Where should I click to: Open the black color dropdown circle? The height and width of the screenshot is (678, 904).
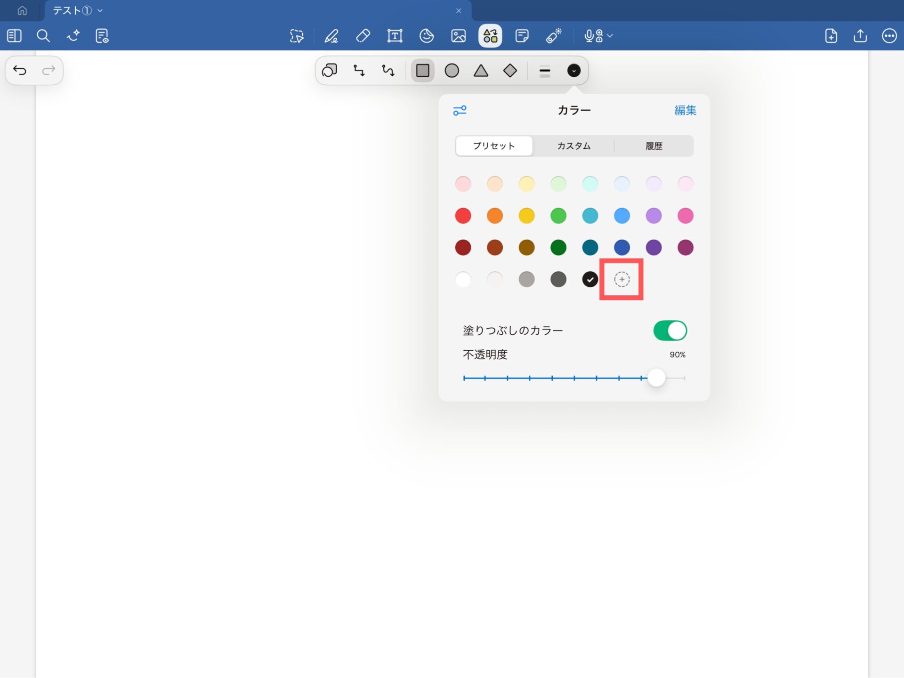click(x=573, y=71)
